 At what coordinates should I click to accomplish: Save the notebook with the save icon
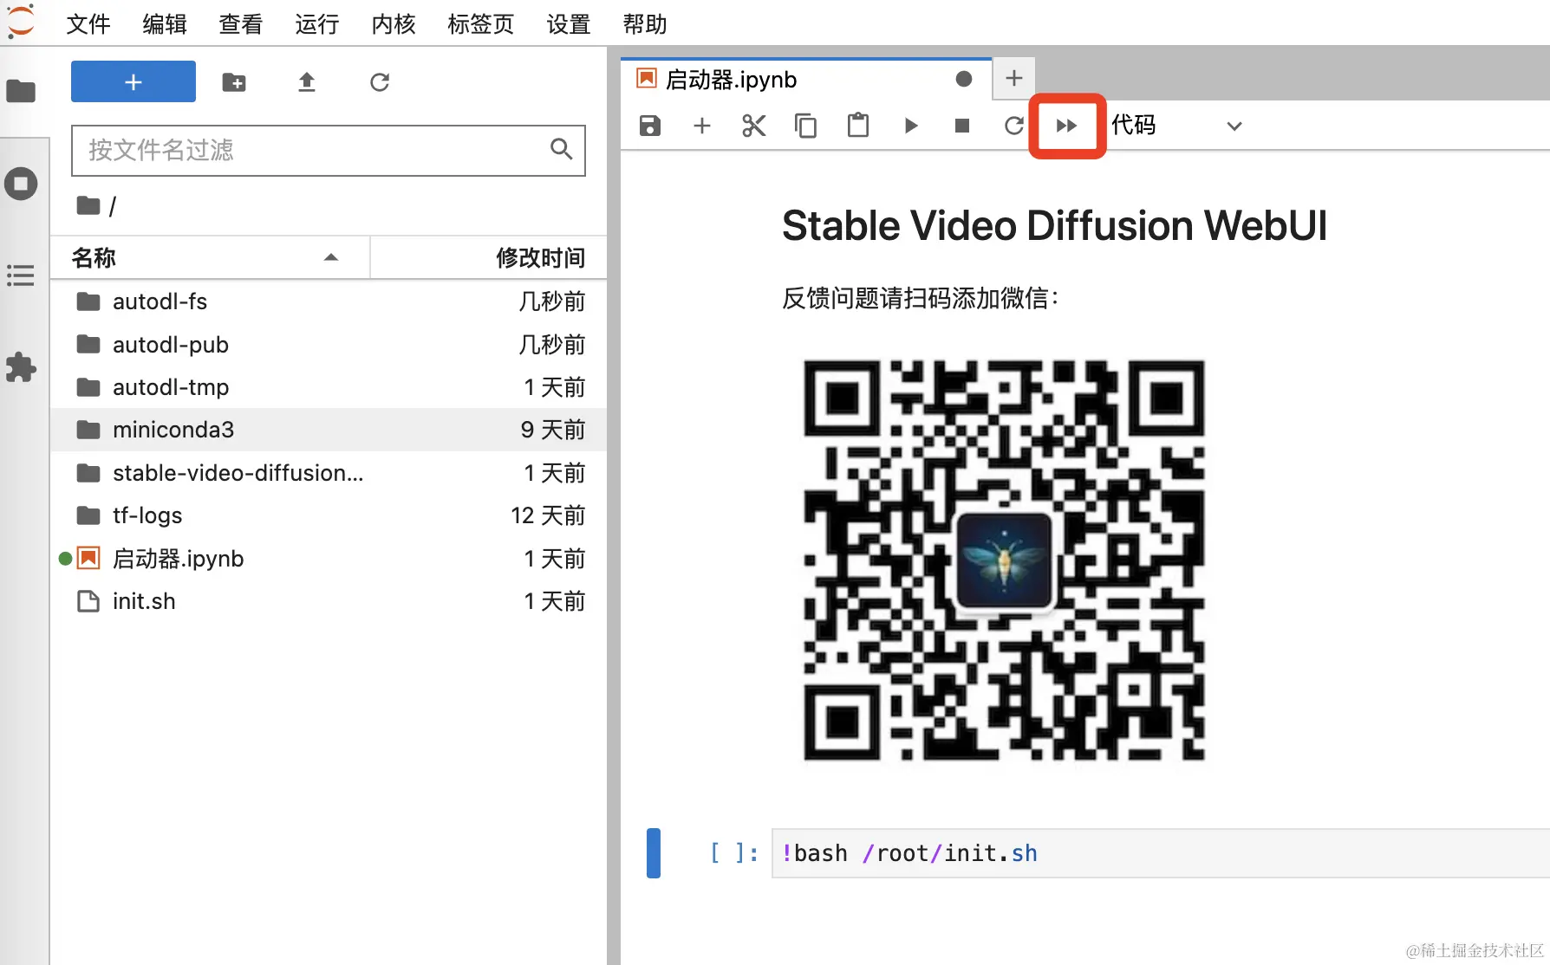click(650, 126)
